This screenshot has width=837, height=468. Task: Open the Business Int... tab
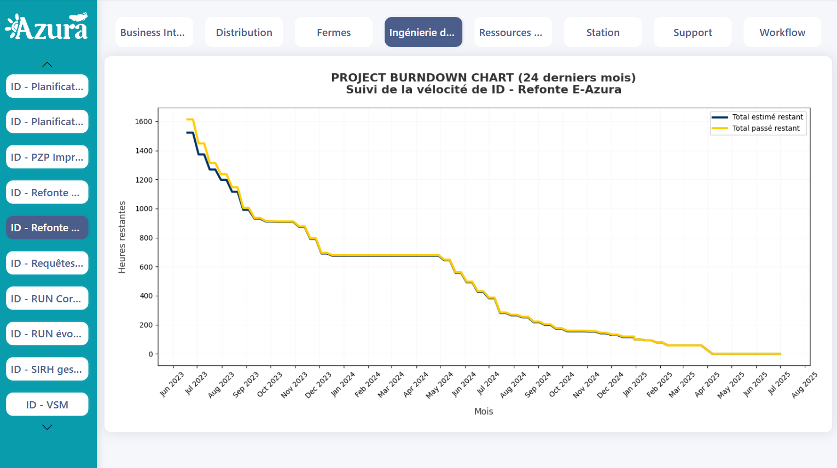pos(153,32)
